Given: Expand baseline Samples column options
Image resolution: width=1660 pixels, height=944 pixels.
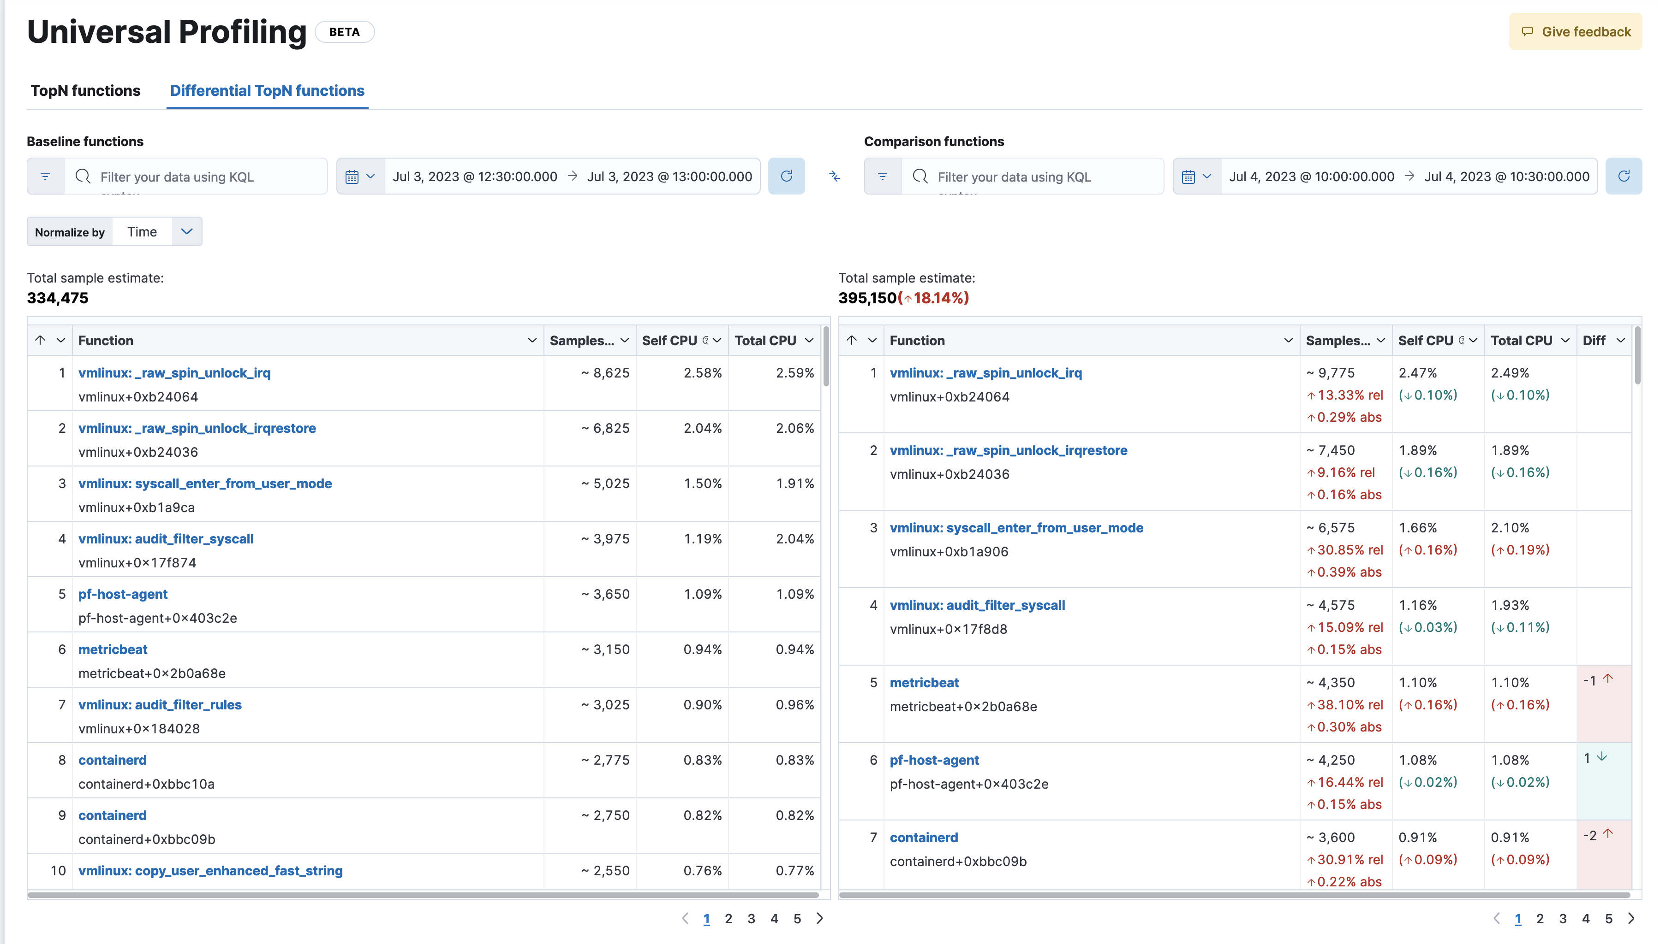Looking at the screenshot, I should click(624, 340).
